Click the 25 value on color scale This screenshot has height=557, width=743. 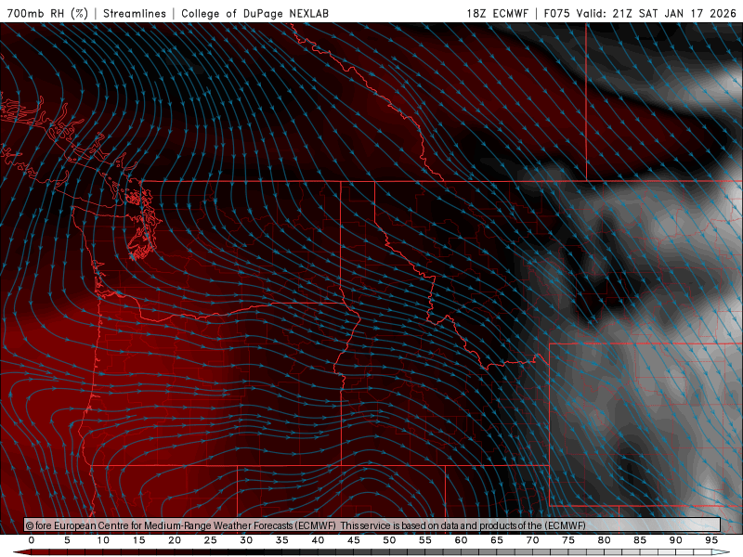[x=211, y=540]
